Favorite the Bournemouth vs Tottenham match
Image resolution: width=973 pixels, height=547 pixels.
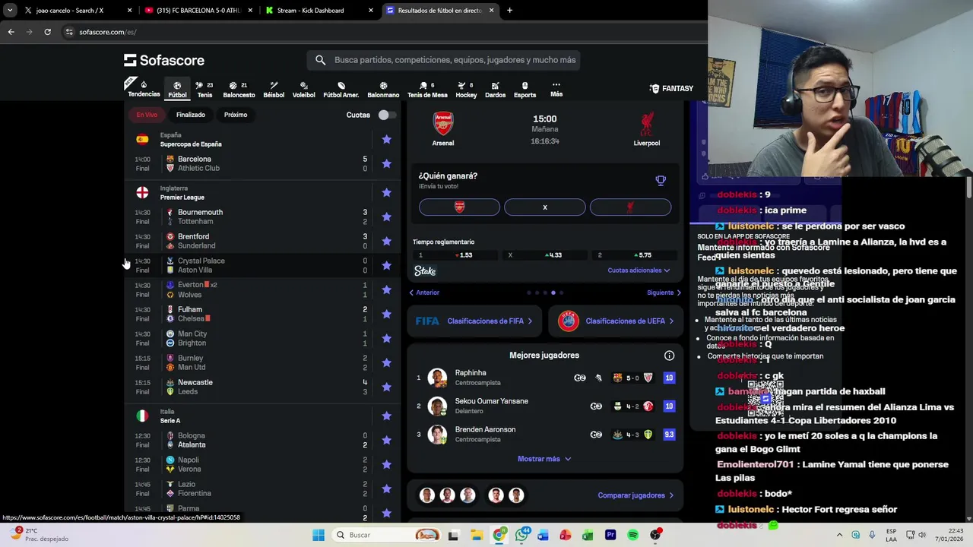pos(386,217)
